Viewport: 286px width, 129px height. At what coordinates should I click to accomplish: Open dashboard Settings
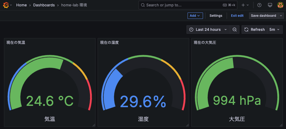tap(216, 16)
